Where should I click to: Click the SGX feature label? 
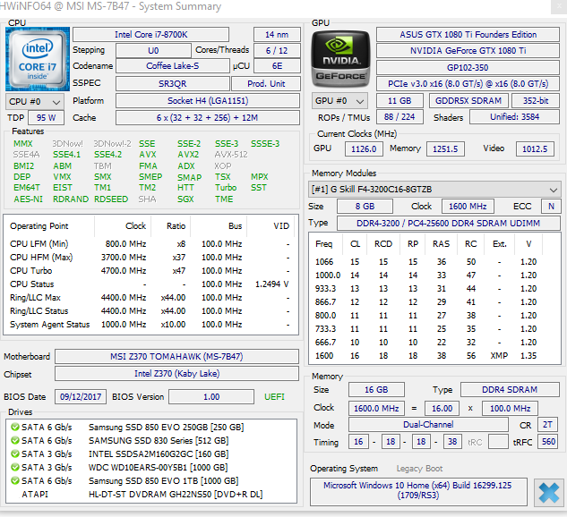[185, 199]
